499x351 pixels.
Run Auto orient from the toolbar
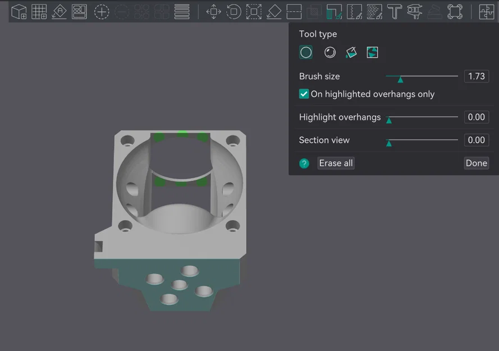point(59,12)
